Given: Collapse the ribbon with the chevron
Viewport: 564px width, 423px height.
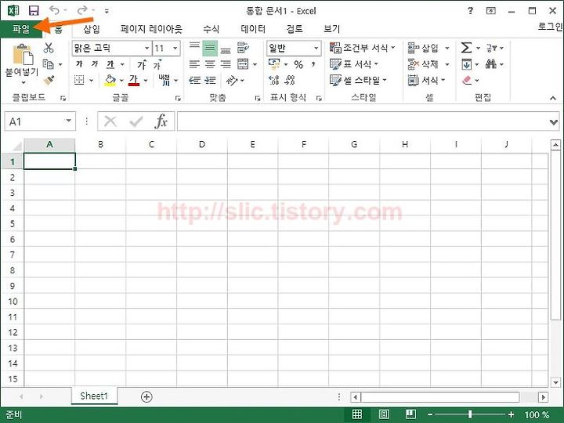Looking at the screenshot, I should (x=553, y=98).
